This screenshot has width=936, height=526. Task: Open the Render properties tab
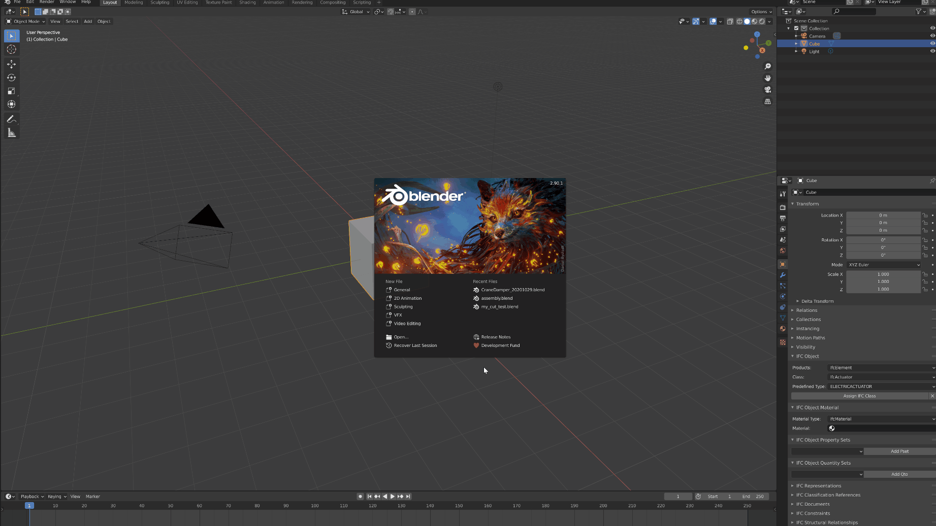pos(783,207)
